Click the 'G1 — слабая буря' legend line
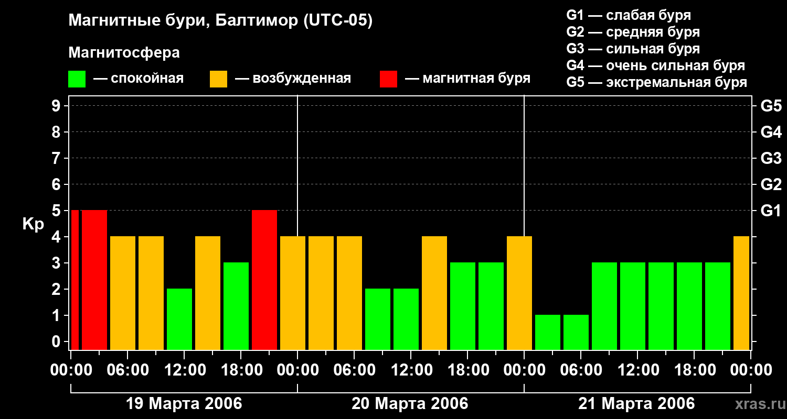787x419 pixels. [629, 15]
